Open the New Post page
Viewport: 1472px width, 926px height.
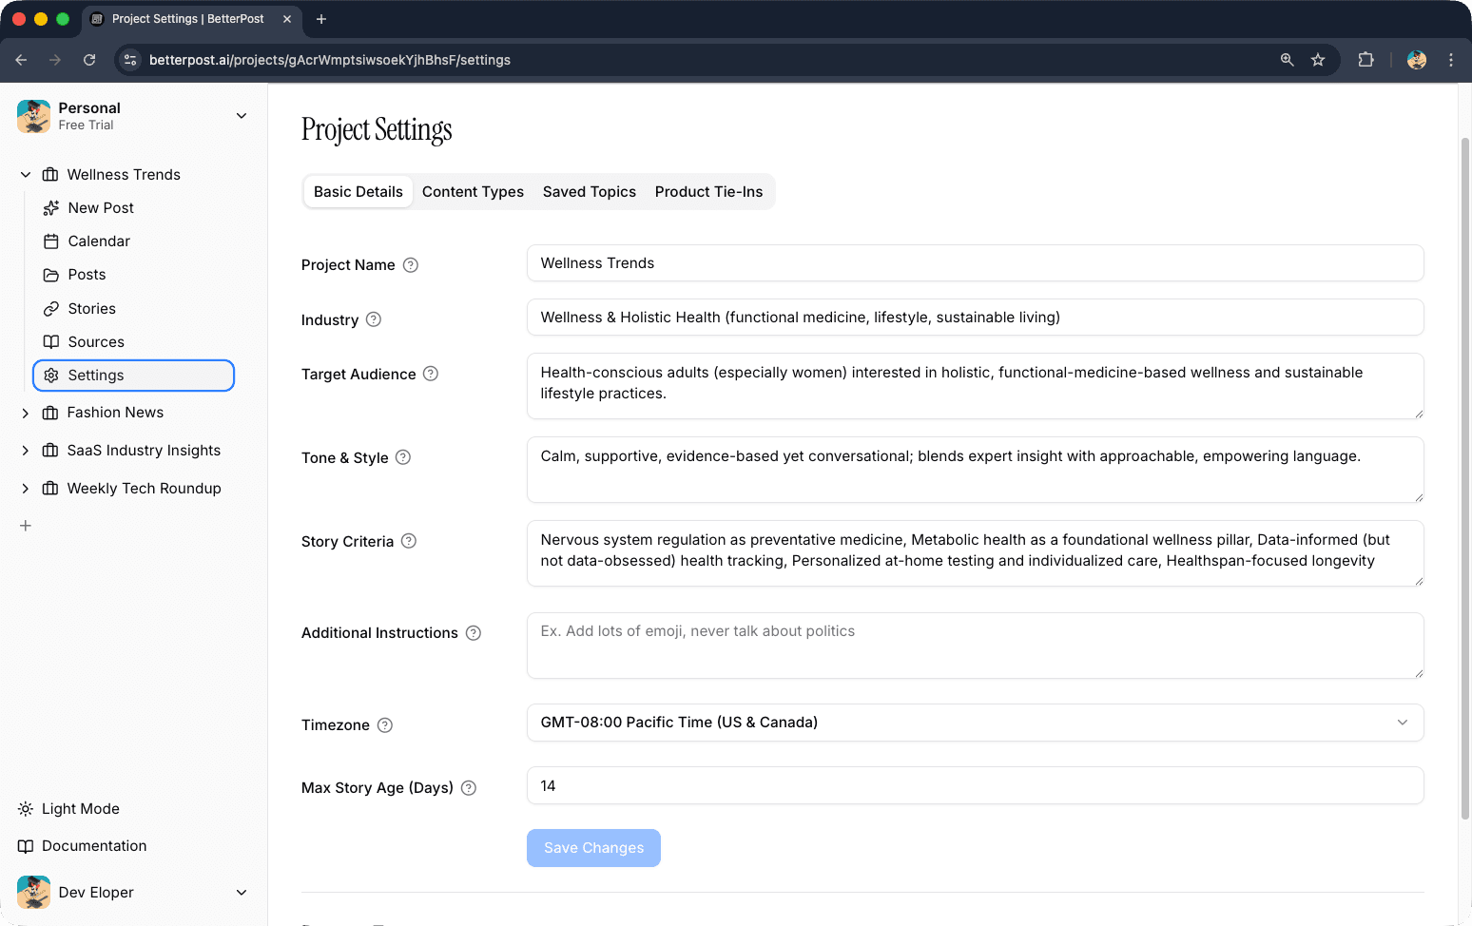click(99, 207)
